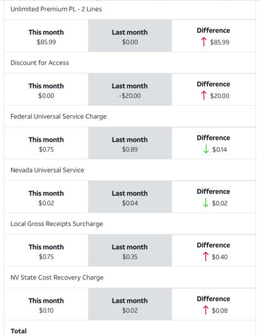The image size is (260, 336).
Task: Open Federal Universal Service Charge item
Action: (x=58, y=116)
